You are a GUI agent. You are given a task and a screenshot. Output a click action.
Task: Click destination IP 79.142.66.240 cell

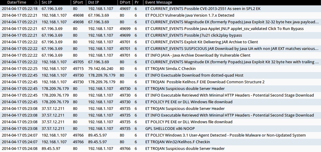[101, 69]
